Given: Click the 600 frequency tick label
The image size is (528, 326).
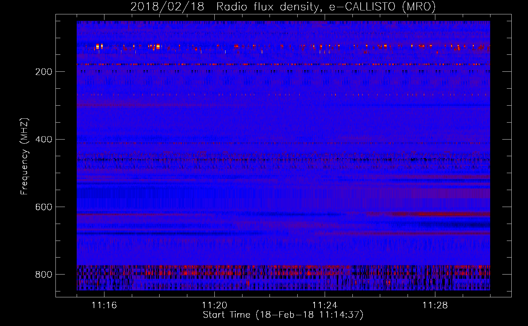Looking at the screenshot, I should [44, 207].
